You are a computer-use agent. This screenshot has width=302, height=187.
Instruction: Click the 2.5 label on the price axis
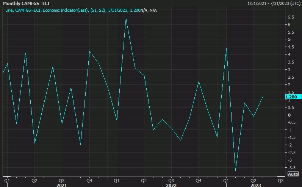coord(291,77)
